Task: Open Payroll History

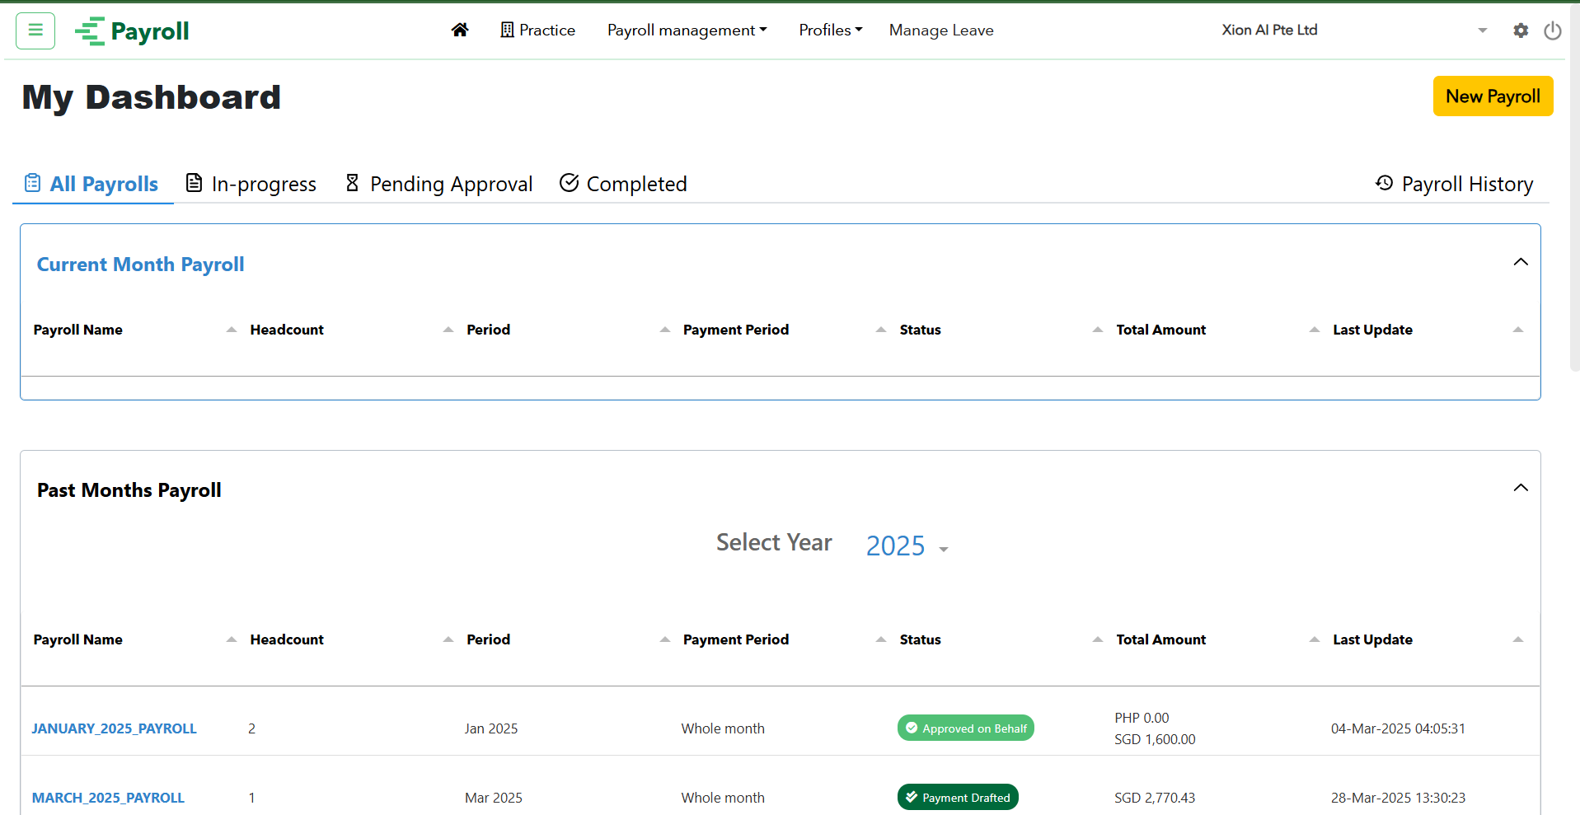Action: [x=1455, y=184]
